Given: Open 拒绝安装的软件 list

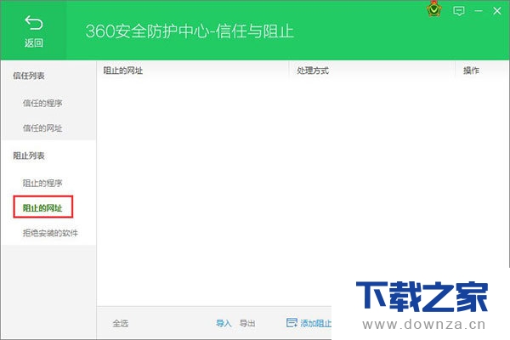Looking at the screenshot, I should click(x=50, y=233).
